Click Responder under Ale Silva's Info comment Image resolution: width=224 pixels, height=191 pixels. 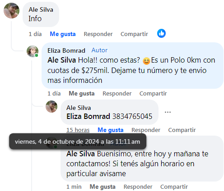98,34
